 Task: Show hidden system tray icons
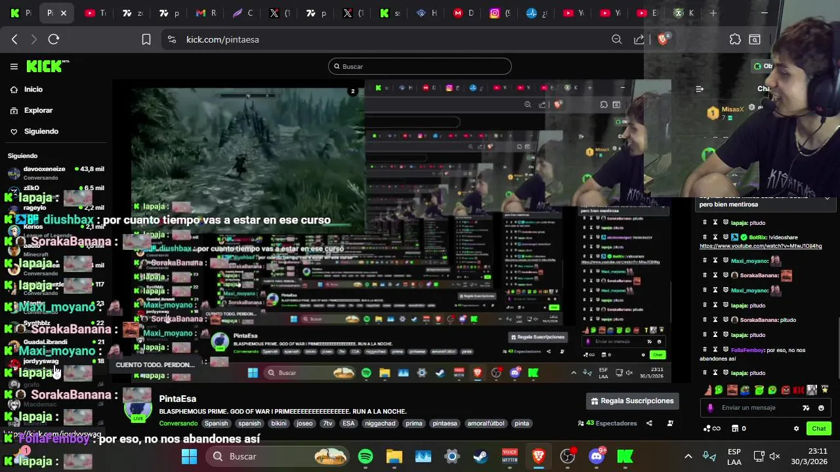[688, 456]
